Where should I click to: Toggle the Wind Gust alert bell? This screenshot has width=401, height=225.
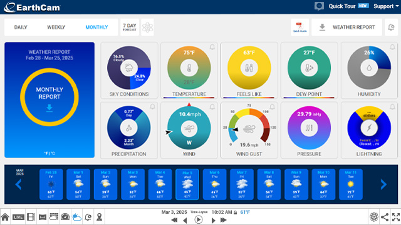point(272,107)
